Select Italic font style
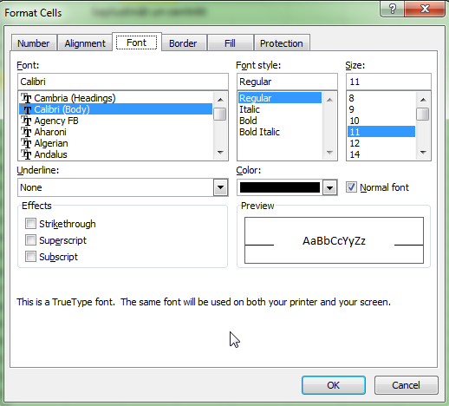 279,109
